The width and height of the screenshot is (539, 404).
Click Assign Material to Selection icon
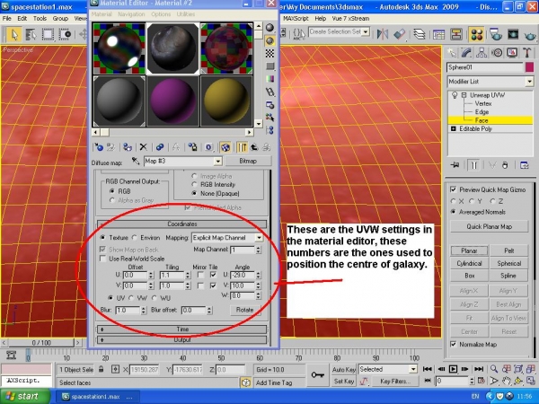(x=128, y=147)
